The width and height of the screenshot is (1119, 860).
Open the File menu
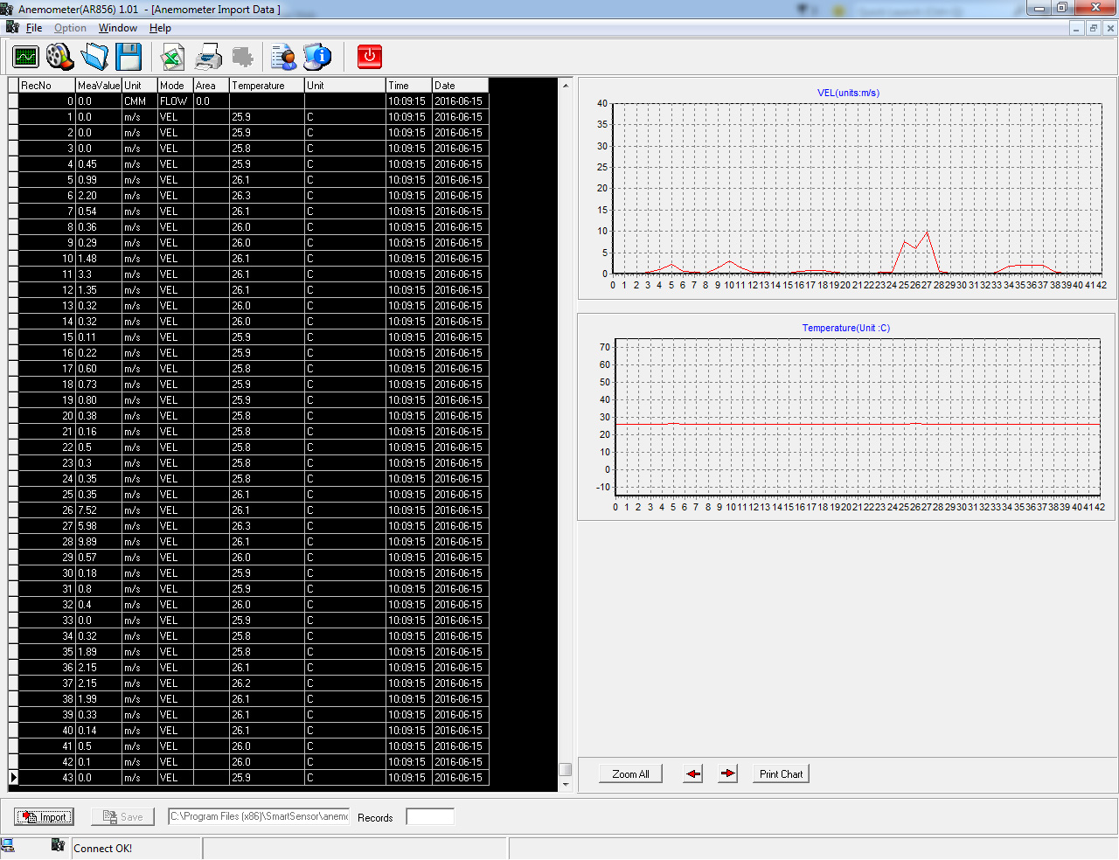tap(34, 28)
